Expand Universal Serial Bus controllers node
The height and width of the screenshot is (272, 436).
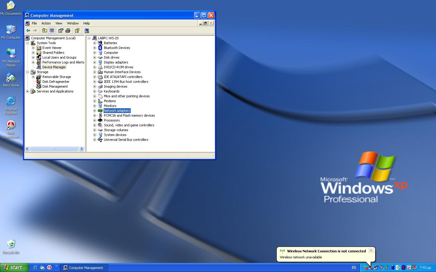click(x=94, y=140)
